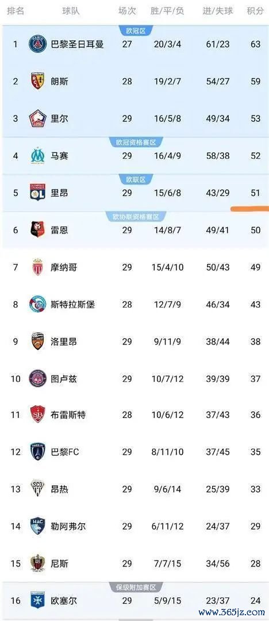Select the Nice club logo

point(38,563)
